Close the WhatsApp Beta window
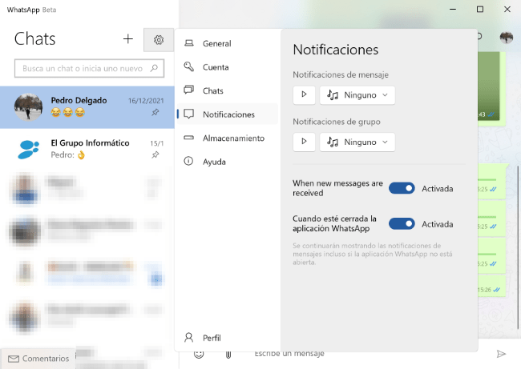 [507, 10]
